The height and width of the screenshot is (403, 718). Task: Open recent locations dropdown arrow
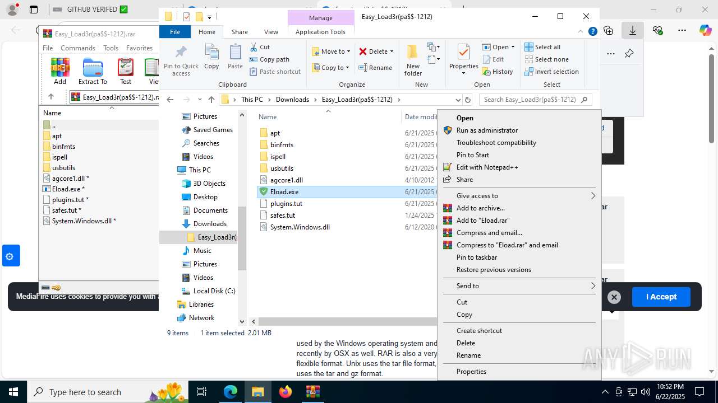[200, 100]
